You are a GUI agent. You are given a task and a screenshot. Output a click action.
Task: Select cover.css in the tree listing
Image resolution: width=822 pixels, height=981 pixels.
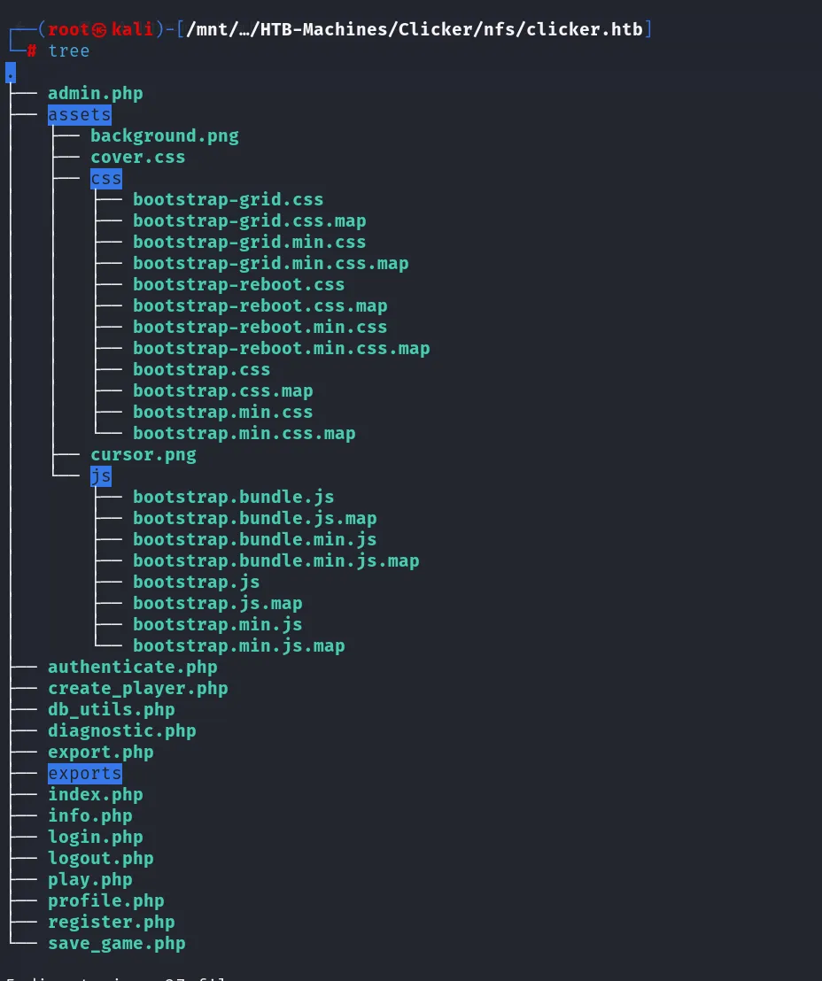(137, 158)
